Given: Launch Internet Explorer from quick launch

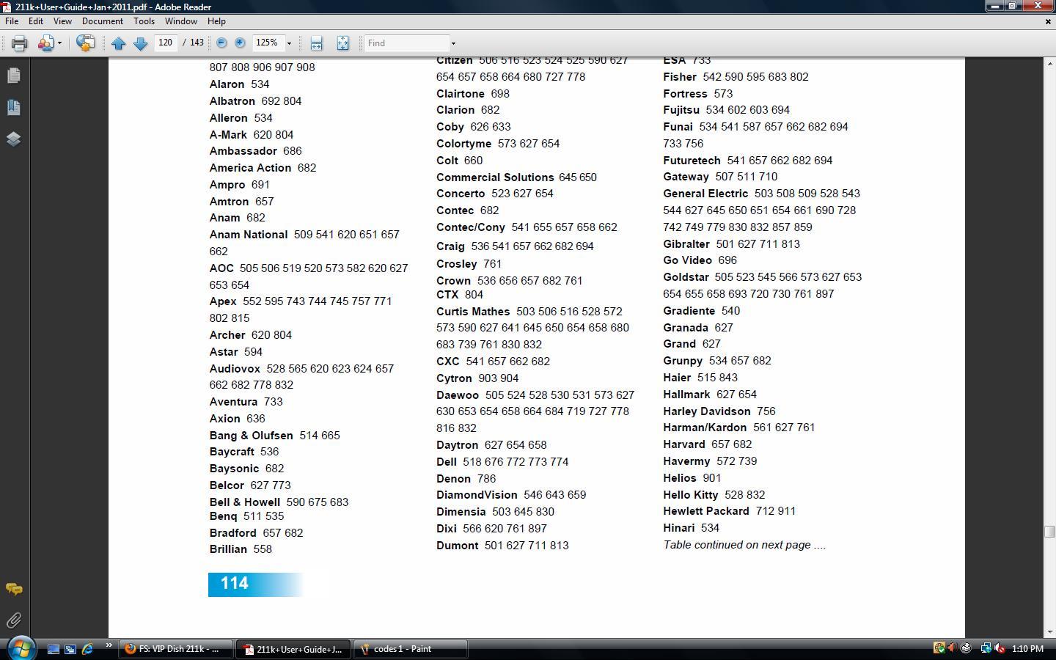Looking at the screenshot, I should pos(88,649).
